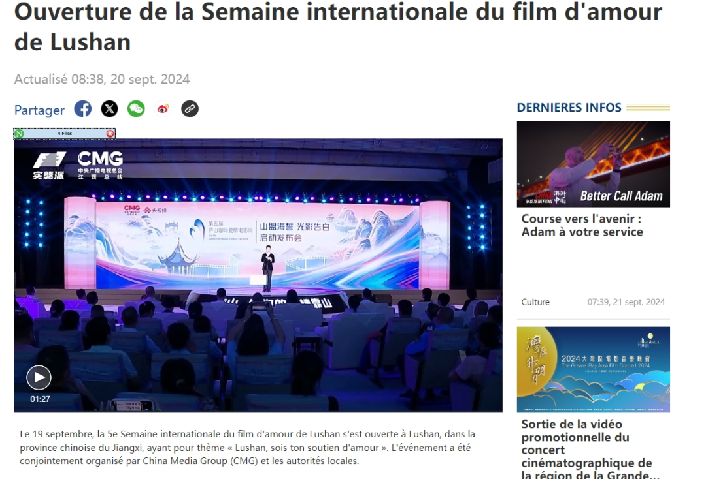Screen dimensions: 706x479
Task: Click the Partager share label
Action: click(x=39, y=110)
